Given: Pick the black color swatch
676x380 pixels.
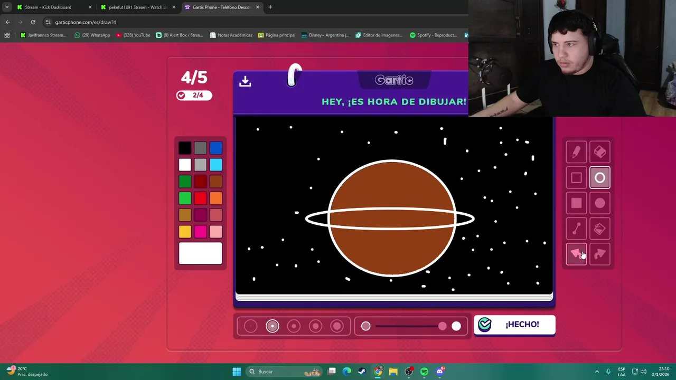Looking at the screenshot, I should tap(185, 148).
